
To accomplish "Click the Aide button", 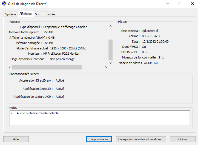I will click(x=16, y=139).
